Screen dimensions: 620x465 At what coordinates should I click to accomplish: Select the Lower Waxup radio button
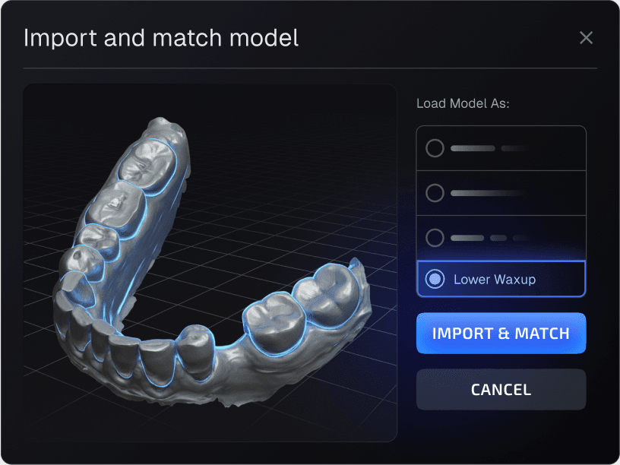(435, 279)
